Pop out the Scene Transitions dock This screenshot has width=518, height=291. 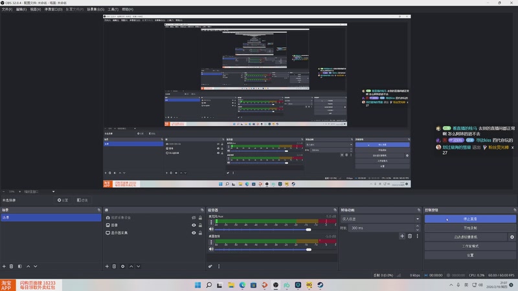point(419,210)
